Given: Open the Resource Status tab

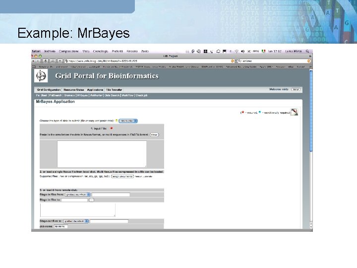Looking at the screenshot, I should tap(74, 90).
